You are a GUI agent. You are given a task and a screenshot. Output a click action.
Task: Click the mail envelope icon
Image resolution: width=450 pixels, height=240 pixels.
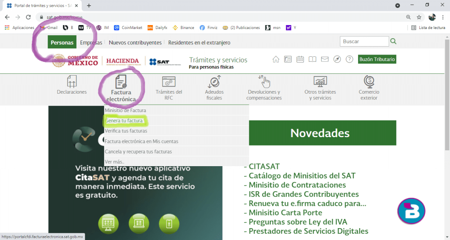point(325,59)
